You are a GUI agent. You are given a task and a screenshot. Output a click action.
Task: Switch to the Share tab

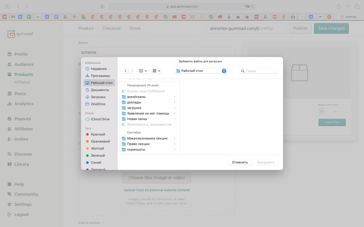135,28
